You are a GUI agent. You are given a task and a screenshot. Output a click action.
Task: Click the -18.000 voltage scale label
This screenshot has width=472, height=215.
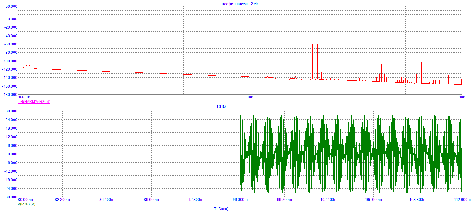pyautogui.click(x=10, y=180)
